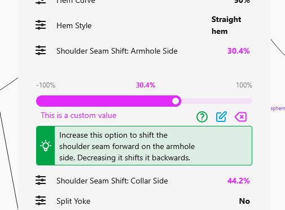285x210 pixels.
Task: Expand Shoulder Seam Shift: Collar Side
Action: click(x=143, y=181)
